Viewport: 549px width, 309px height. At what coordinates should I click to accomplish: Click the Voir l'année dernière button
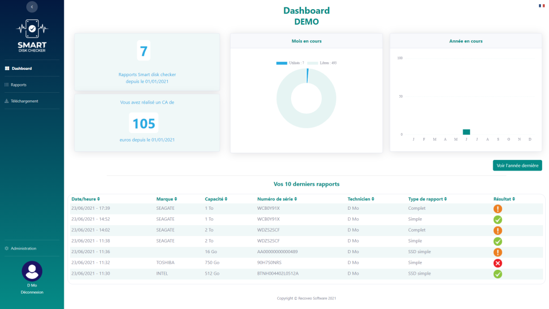pos(517,166)
